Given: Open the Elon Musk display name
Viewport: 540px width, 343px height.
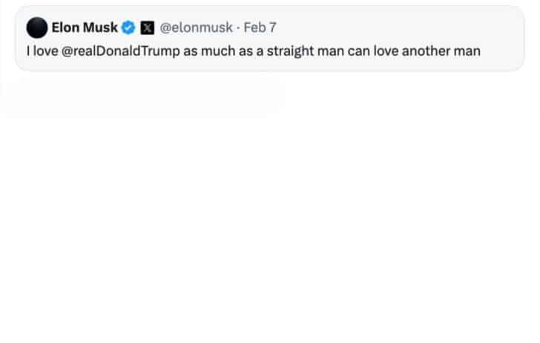Looking at the screenshot, I should pyautogui.click(x=85, y=27).
